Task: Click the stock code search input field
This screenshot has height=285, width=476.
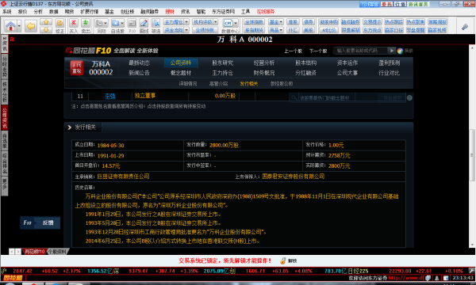Action: point(360,51)
